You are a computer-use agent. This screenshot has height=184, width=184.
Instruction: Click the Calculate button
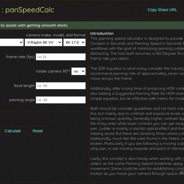coord(13,131)
